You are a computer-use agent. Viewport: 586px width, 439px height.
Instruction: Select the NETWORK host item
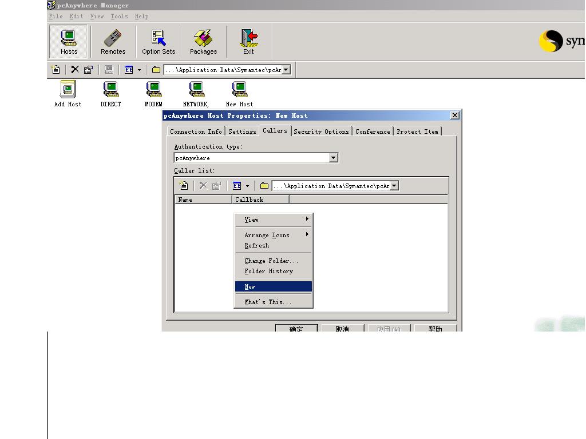pyautogui.click(x=196, y=94)
